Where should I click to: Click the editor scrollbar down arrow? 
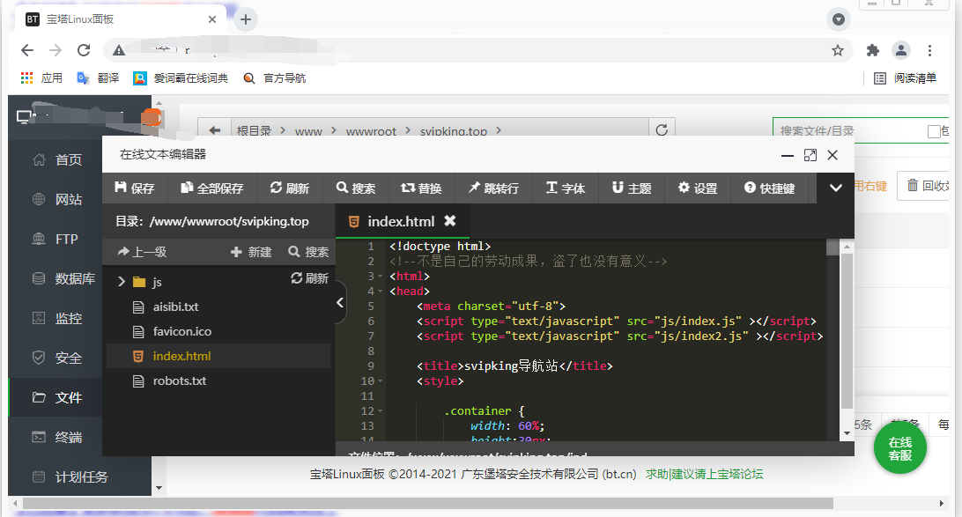[x=847, y=433]
